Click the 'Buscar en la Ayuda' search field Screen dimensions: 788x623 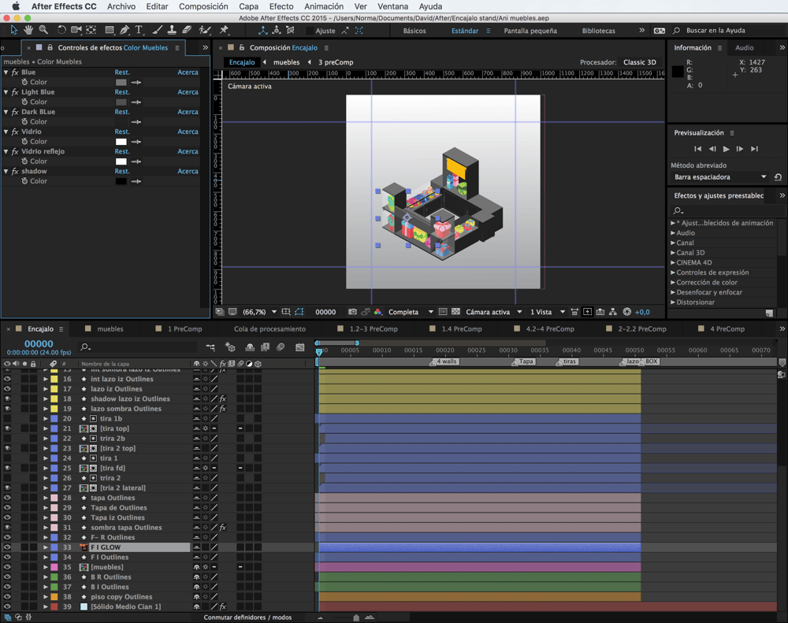coord(716,31)
